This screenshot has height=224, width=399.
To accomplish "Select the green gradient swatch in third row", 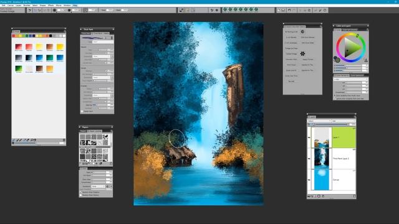I will [x=19, y=68].
